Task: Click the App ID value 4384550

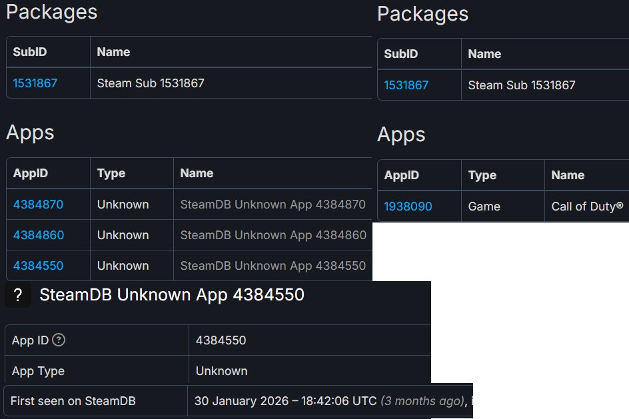Action: click(x=221, y=340)
